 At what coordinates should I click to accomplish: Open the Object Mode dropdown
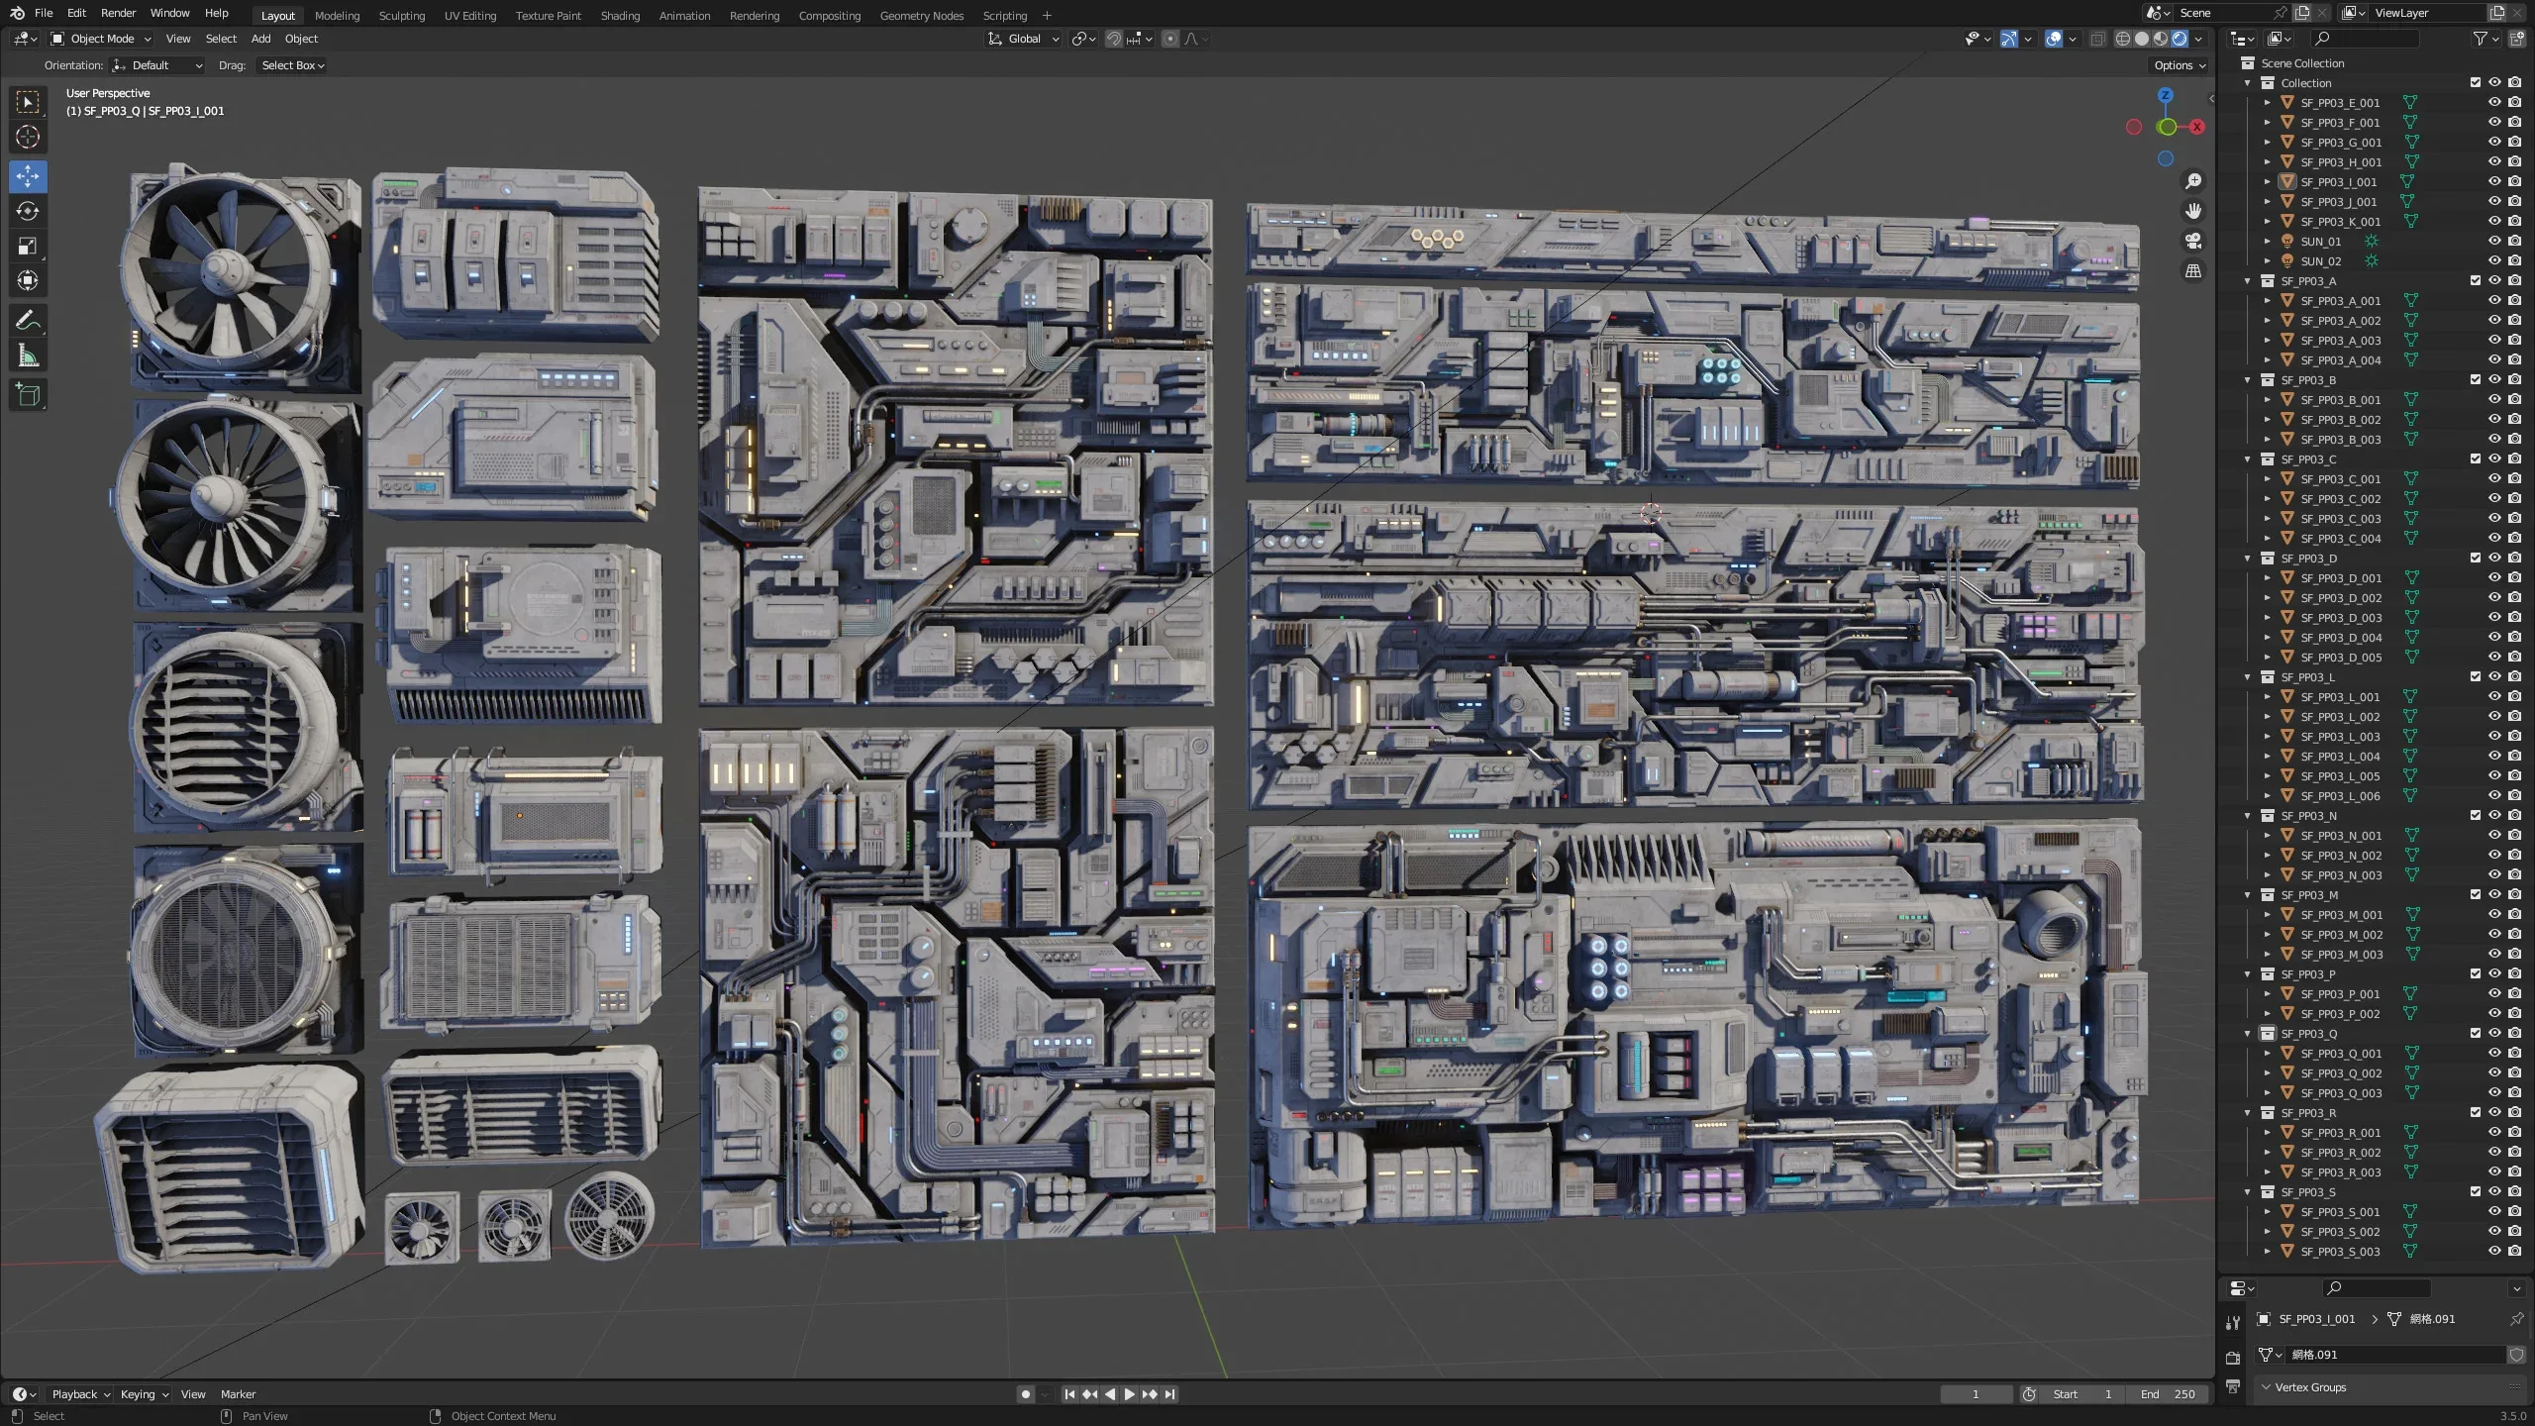coord(101,39)
